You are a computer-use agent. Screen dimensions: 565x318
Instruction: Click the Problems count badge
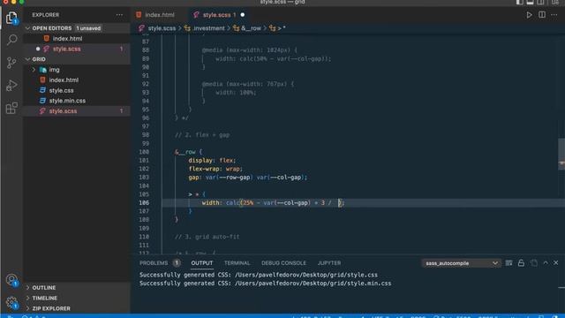[177, 263]
